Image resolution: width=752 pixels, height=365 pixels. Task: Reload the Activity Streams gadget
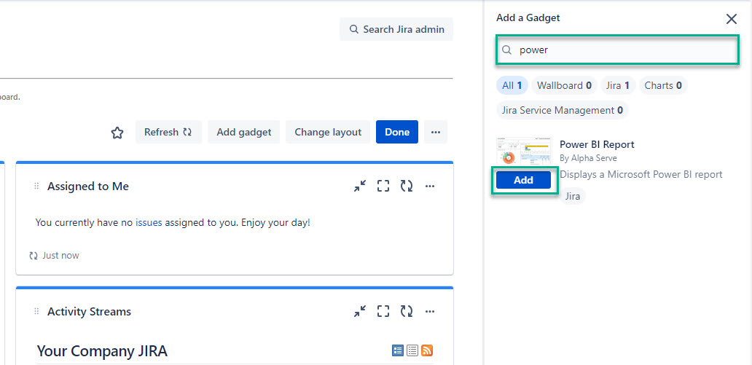pyautogui.click(x=407, y=312)
